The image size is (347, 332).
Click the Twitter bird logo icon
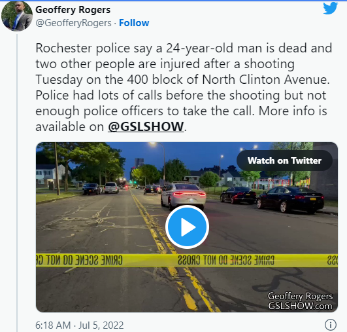tap(330, 9)
